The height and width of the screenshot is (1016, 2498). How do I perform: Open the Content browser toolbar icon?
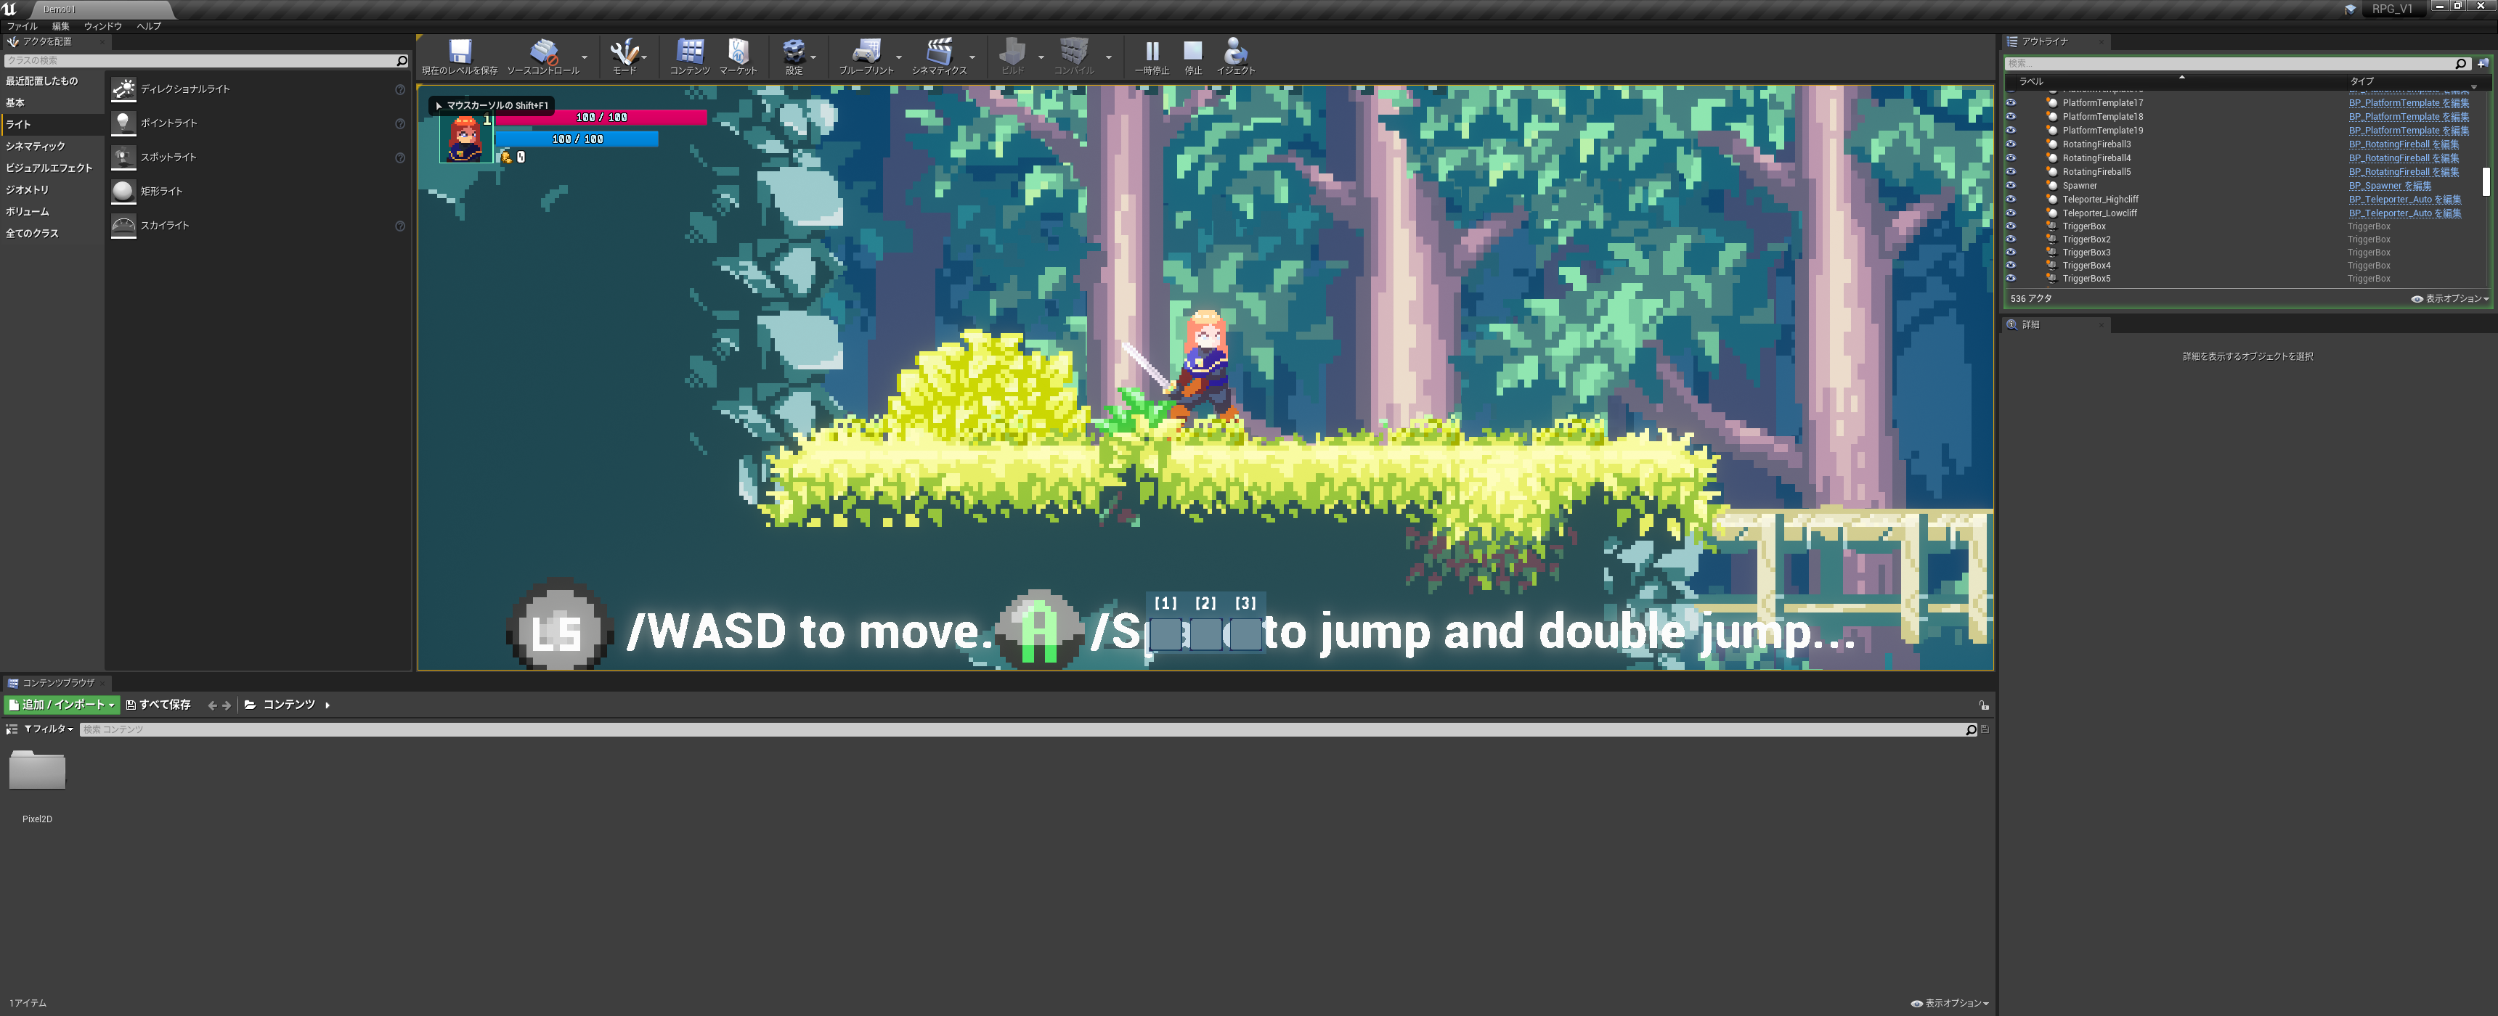(689, 52)
